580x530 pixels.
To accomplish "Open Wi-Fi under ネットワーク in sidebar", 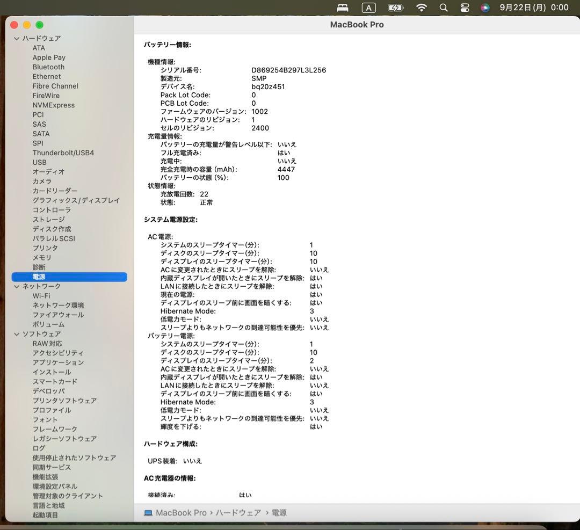I will coord(40,295).
